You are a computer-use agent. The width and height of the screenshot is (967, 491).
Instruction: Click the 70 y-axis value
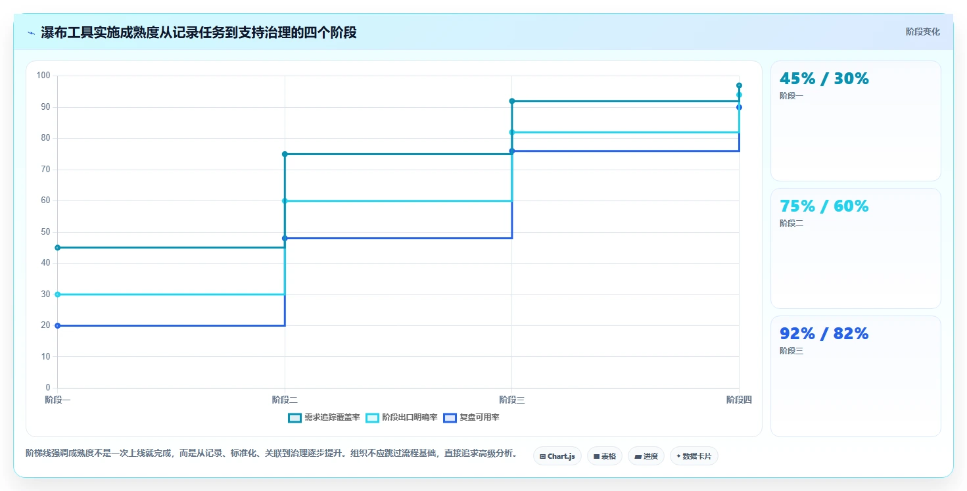[45, 170]
